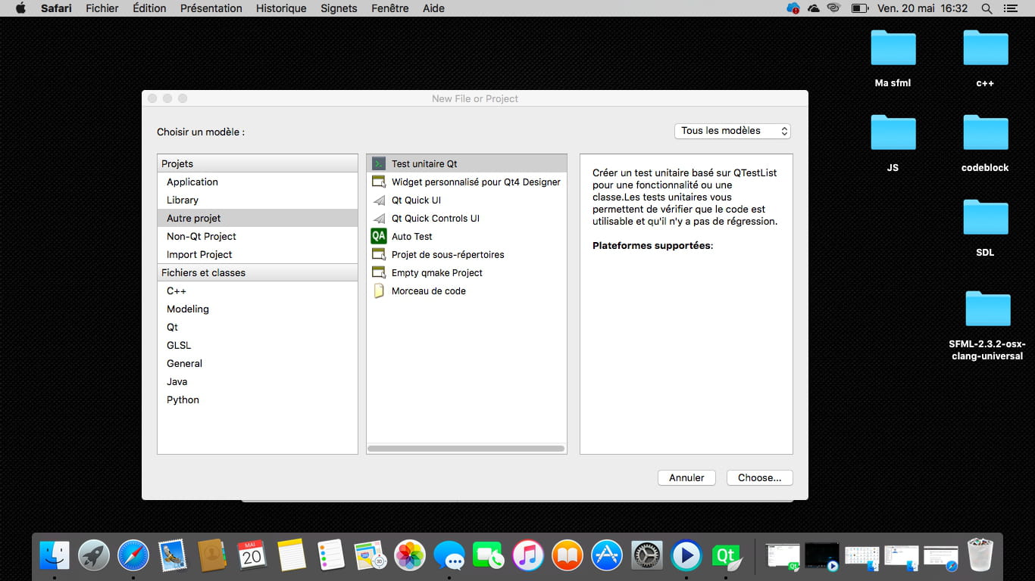Open Finder from the Dock
Image resolution: width=1035 pixels, height=581 pixels.
click(55, 557)
